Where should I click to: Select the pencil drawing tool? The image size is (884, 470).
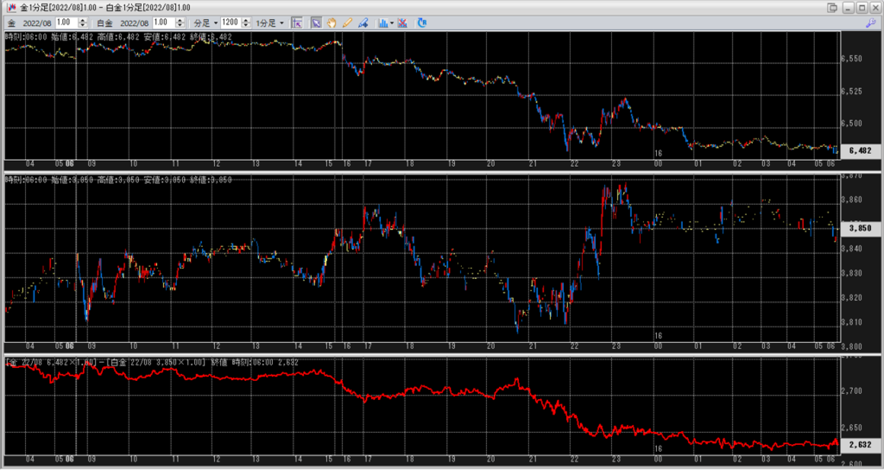click(x=347, y=22)
